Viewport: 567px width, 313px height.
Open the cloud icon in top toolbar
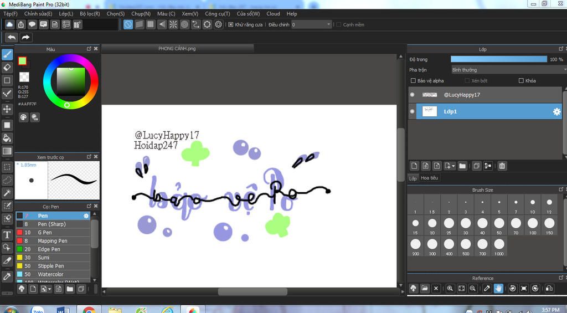coord(9,24)
